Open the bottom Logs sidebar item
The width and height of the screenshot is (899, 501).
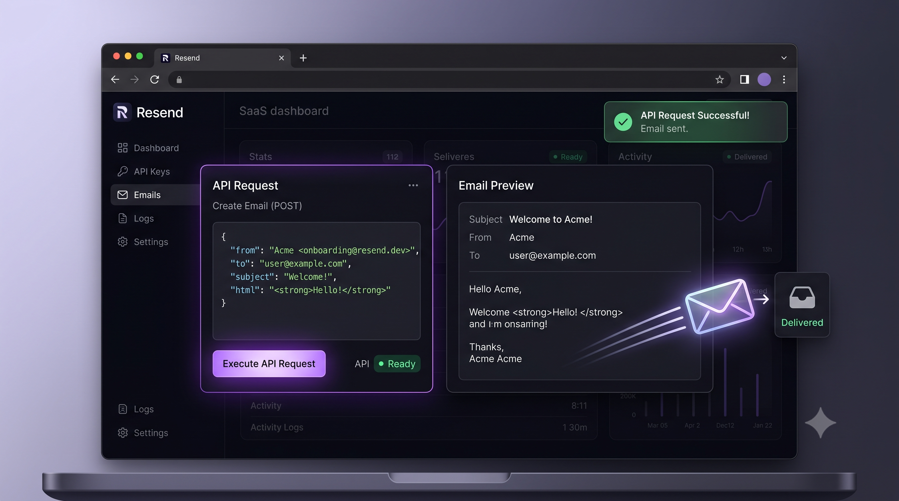(x=136, y=409)
